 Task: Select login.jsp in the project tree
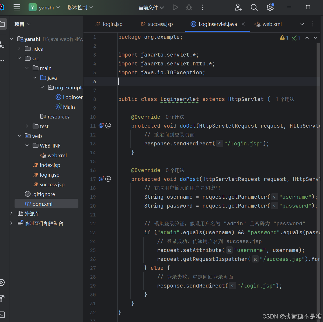(x=46, y=175)
